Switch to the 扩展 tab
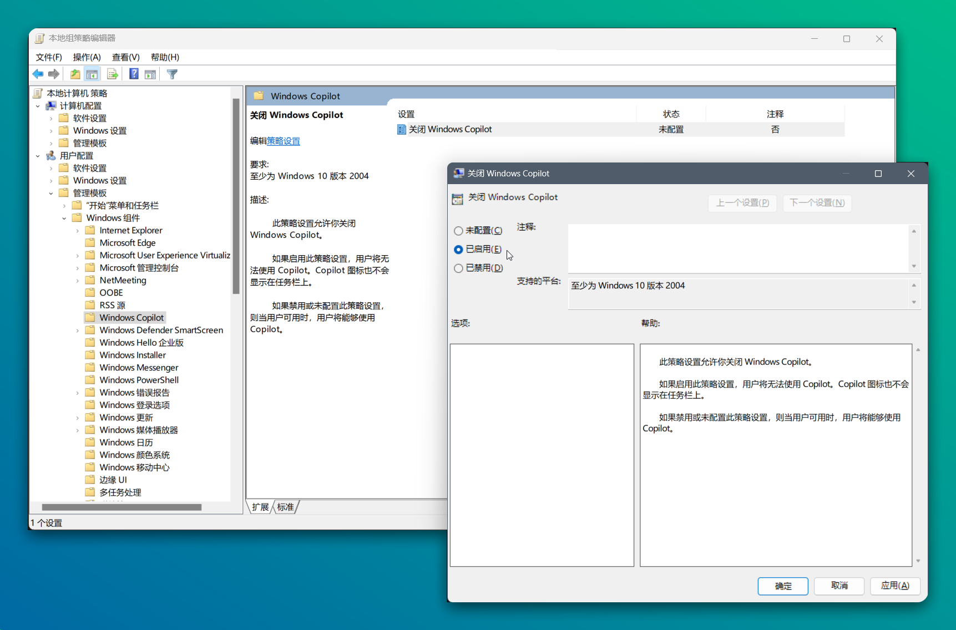The width and height of the screenshot is (956, 630). 260,507
